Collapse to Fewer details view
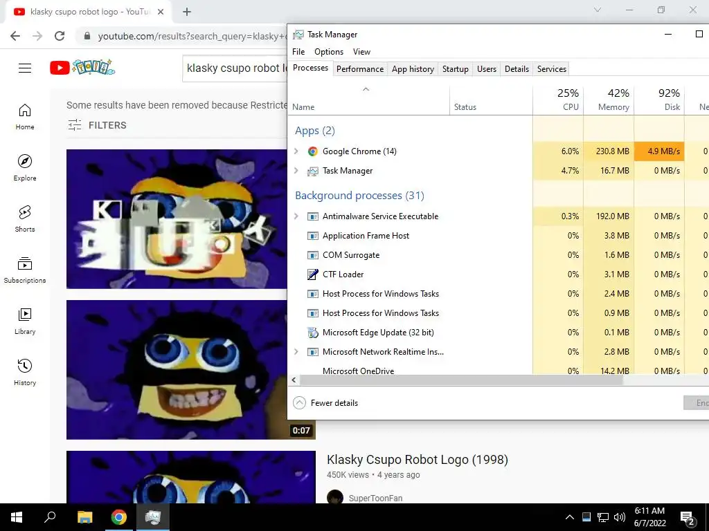Viewport: 709px width, 531px height. pyautogui.click(x=325, y=403)
